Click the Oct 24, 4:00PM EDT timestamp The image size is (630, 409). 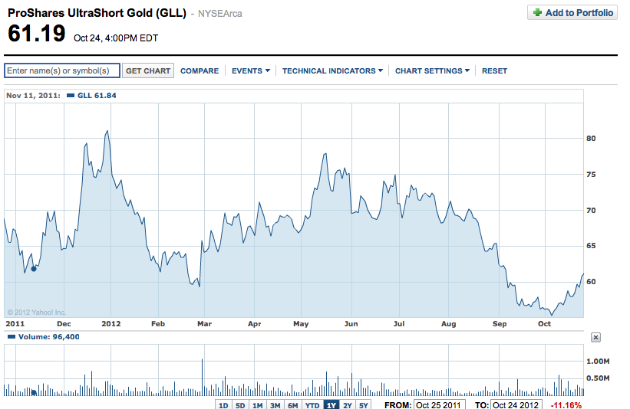(x=116, y=38)
